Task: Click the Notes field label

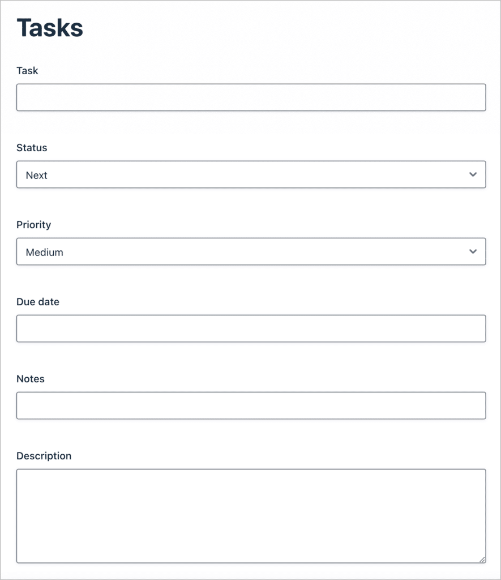Action: pyautogui.click(x=31, y=379)
